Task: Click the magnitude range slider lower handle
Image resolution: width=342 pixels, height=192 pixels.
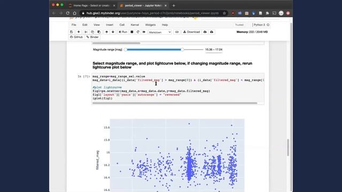Action: [126, 50]
